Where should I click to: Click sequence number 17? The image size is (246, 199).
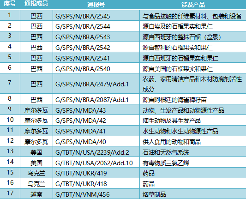pos(10,193)
